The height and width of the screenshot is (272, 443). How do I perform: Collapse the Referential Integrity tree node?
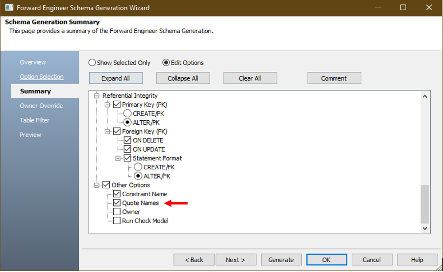click(97, 96)
